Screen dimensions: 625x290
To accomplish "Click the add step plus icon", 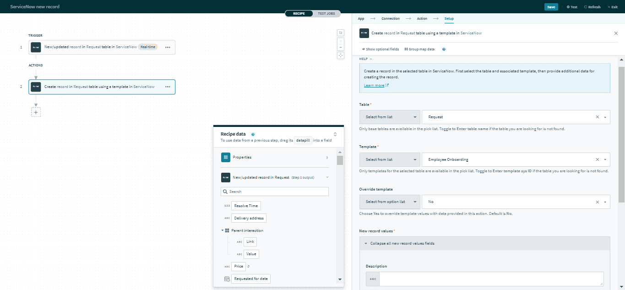I will point(36,112).
